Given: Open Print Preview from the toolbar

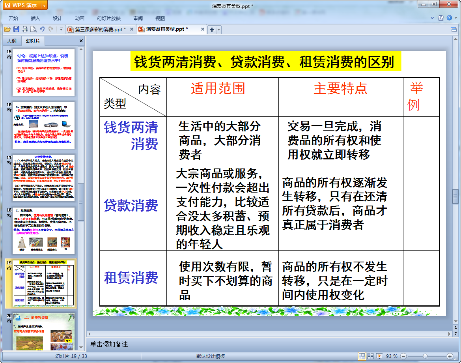Looking at the screenshot, I should click(x=34, y=29).
